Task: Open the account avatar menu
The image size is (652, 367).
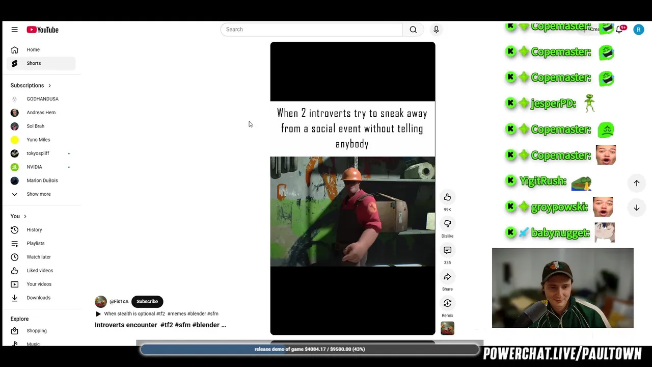Action: pos(638,30)
